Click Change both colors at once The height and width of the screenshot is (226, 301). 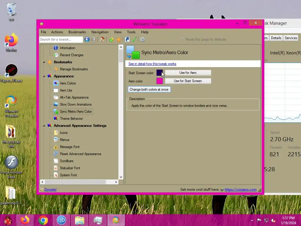point(149,89)
